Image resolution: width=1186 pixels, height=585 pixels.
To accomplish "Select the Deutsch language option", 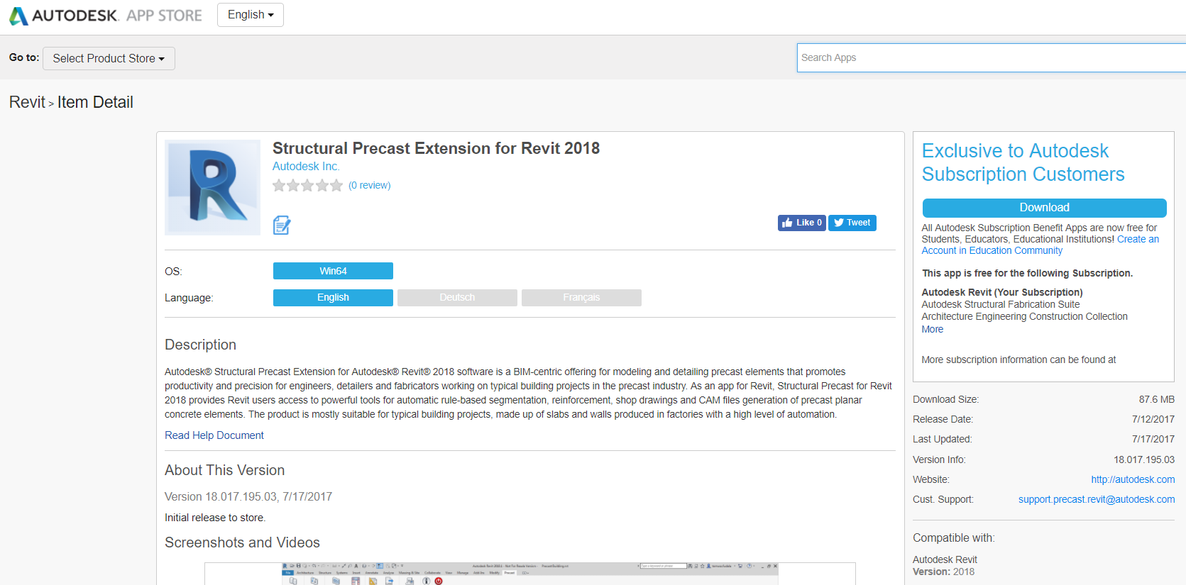I will 457,298.
